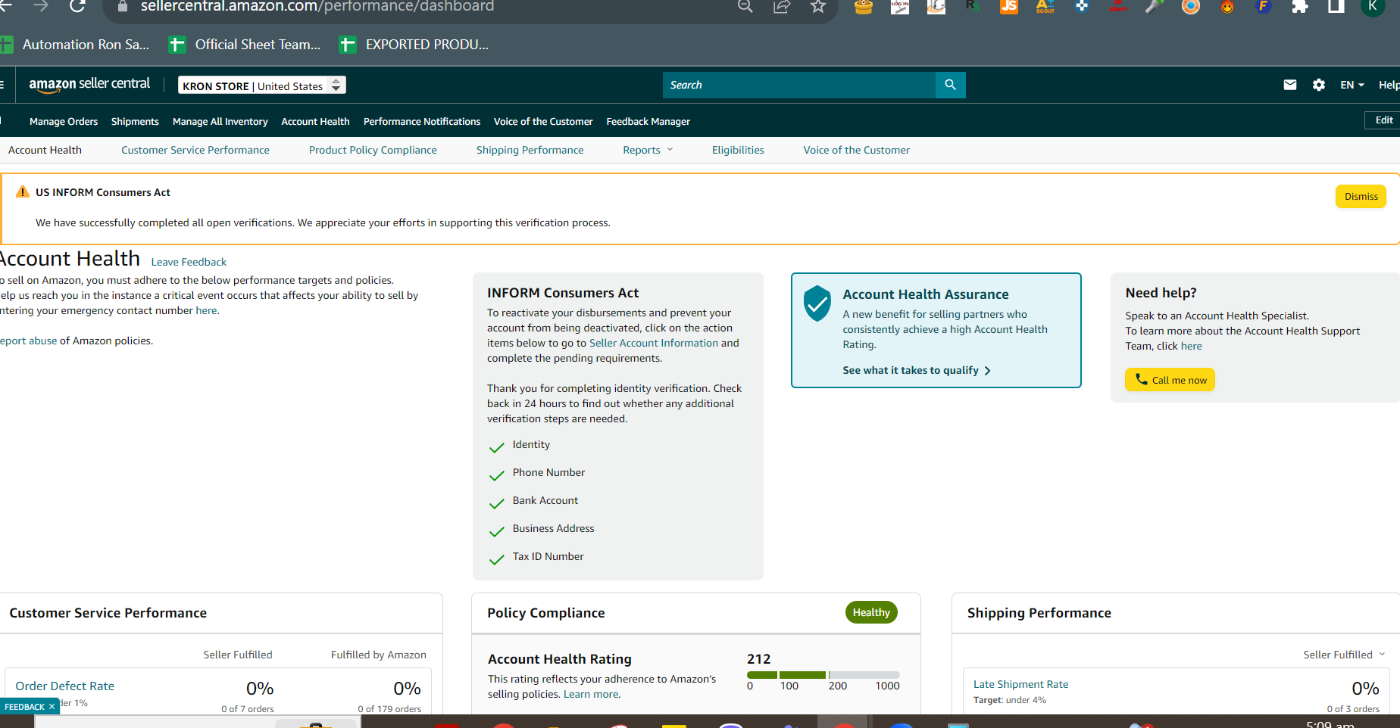Open the orange and blue circle extension
1400x728 pixels.
pos(1191,7)
